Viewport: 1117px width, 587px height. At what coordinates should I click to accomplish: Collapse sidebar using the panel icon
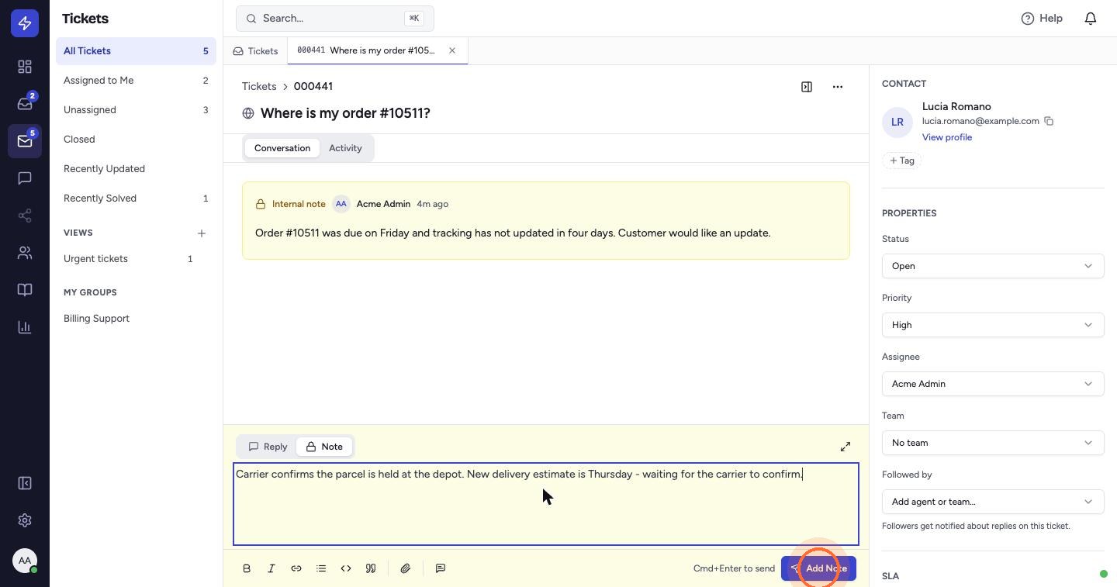(25, 483)
